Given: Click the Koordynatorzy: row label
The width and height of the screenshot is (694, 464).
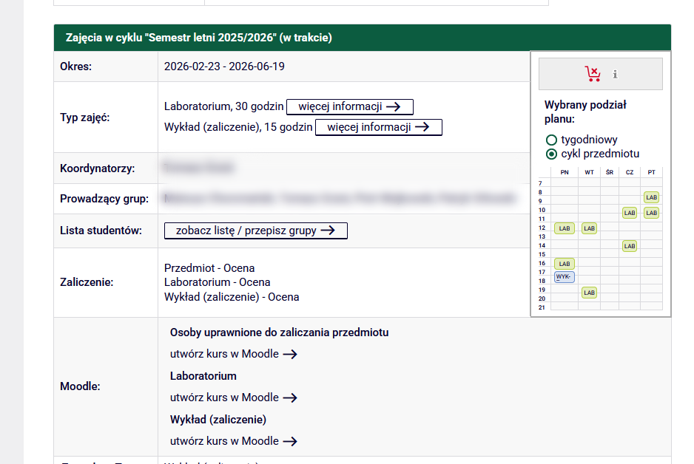Looking at the screenshot, I should tap(98, 168).
